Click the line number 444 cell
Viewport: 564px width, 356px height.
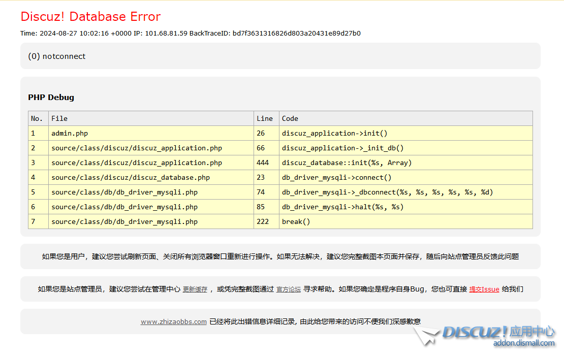point(263,163)
